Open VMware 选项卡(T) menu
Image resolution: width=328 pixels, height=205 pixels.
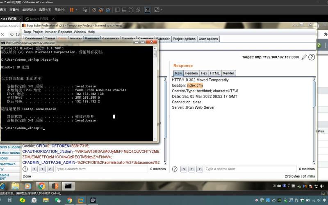45,10
